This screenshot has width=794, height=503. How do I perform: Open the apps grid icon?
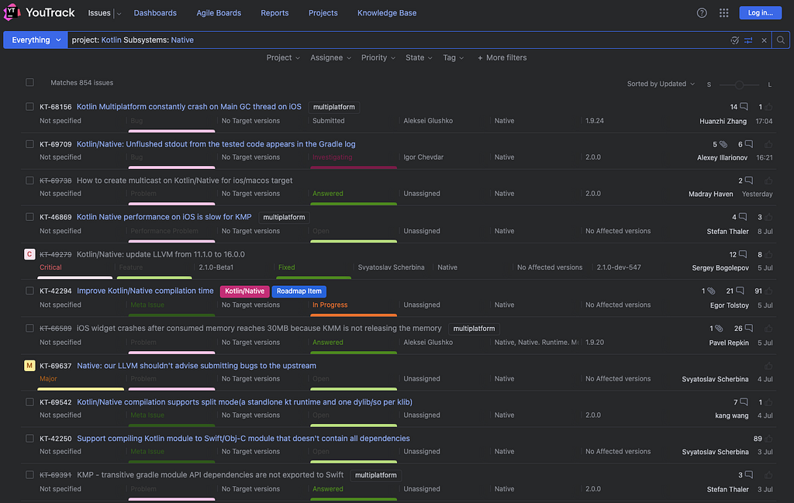(x=723, y=13)
